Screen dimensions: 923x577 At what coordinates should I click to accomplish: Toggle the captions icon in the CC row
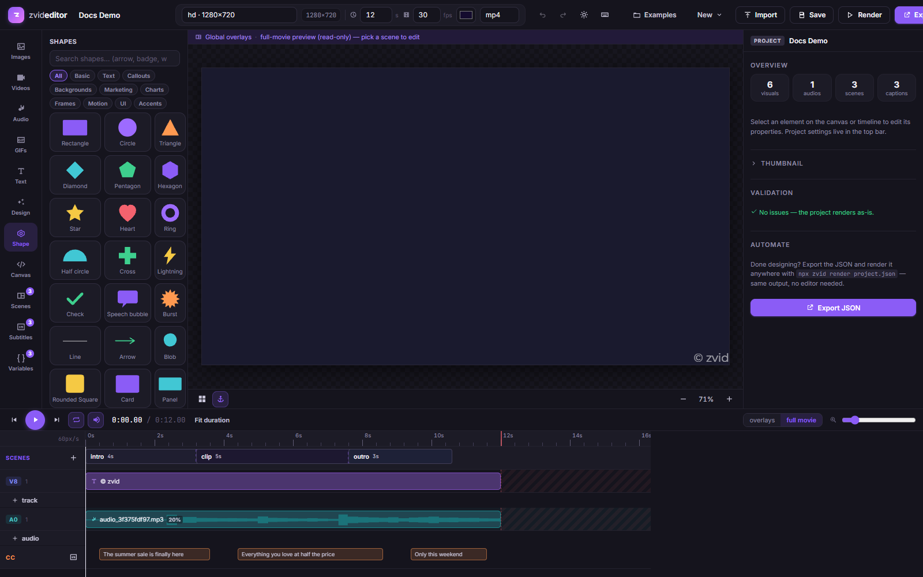point(73,557)
